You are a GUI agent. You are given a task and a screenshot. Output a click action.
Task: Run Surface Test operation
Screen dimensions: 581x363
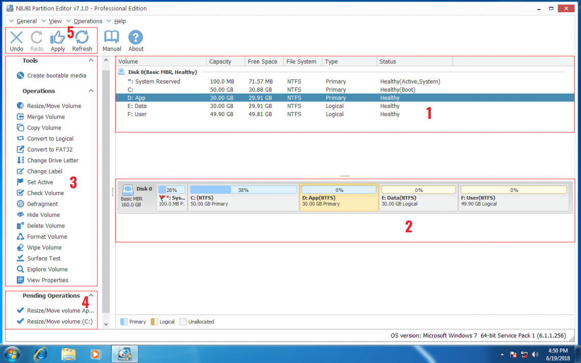38,258
